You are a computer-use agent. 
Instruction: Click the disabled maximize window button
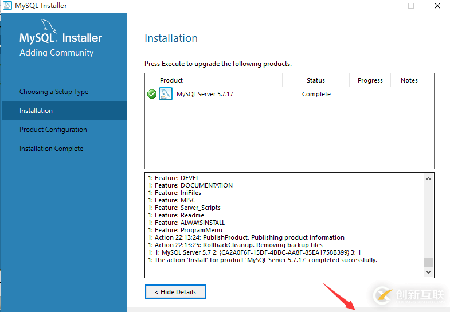tap(411, 6)
